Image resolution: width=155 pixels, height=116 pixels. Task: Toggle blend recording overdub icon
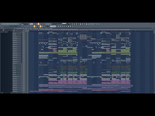(x=40, y=24)
